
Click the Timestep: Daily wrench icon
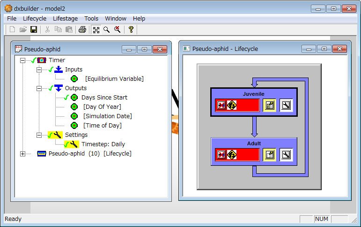(74, 144)
